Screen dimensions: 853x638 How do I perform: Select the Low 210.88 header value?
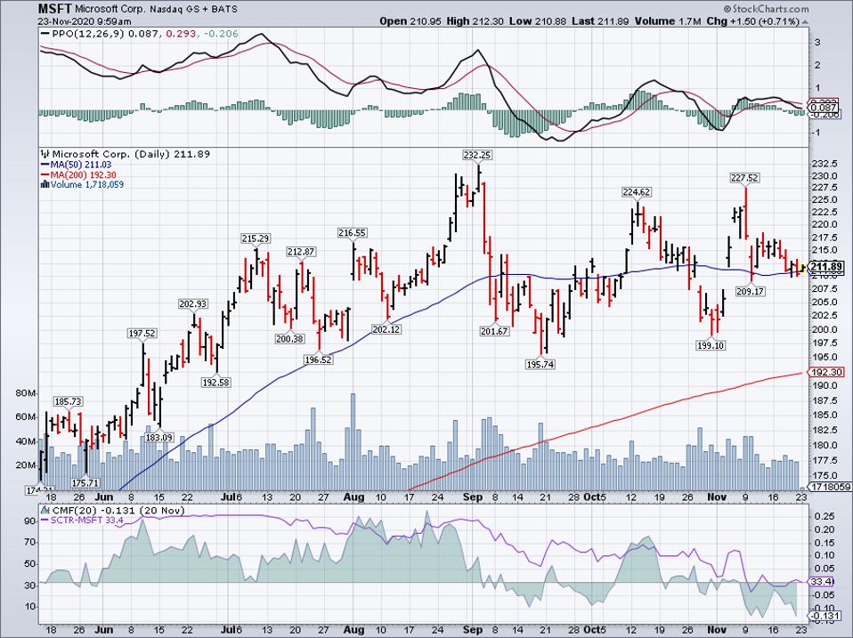pyautogui.click(x=538, y=21)
